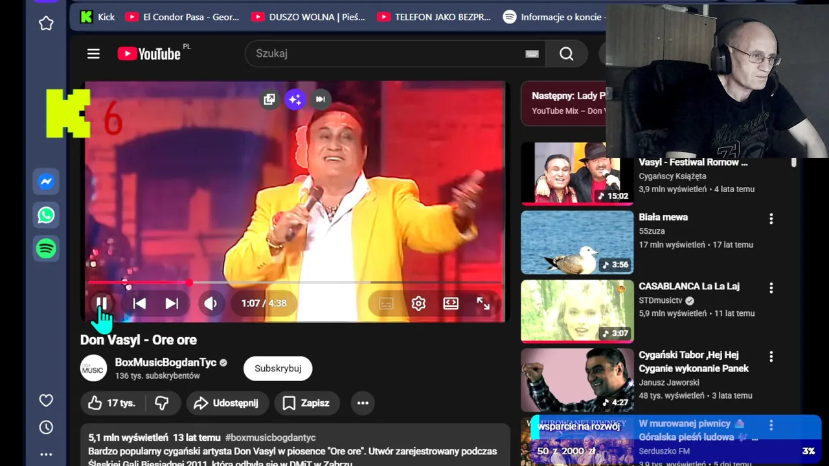Open options menu for CASABLANCA La La Laj
829x466 pixels.
[771, 287]
